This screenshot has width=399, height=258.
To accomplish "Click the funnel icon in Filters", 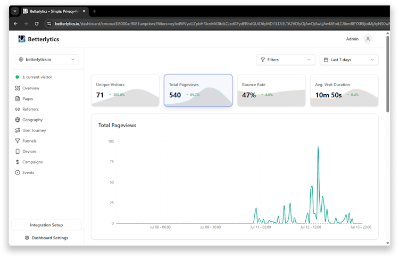I will point(263,60).
